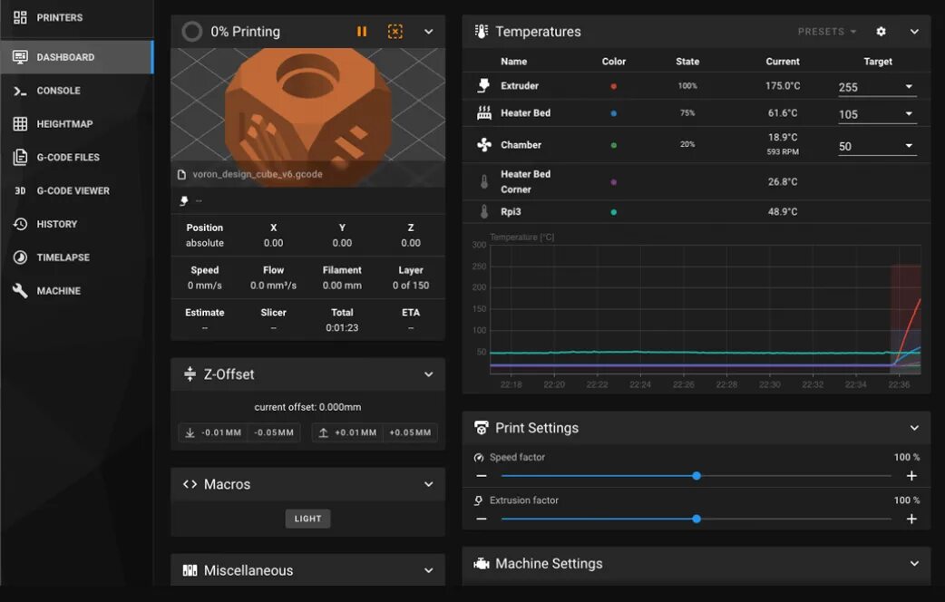This screenshot has width=945, height=602.
Task: Expand the Miscellaneous panel
Action: point(428,569)
